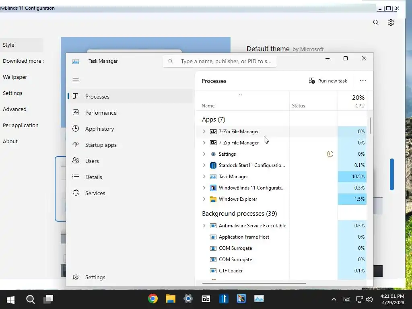Viewport: 412px width, 309px height.
Task: Sort processes by the CPU column
Action: click(x=352, y=101)
